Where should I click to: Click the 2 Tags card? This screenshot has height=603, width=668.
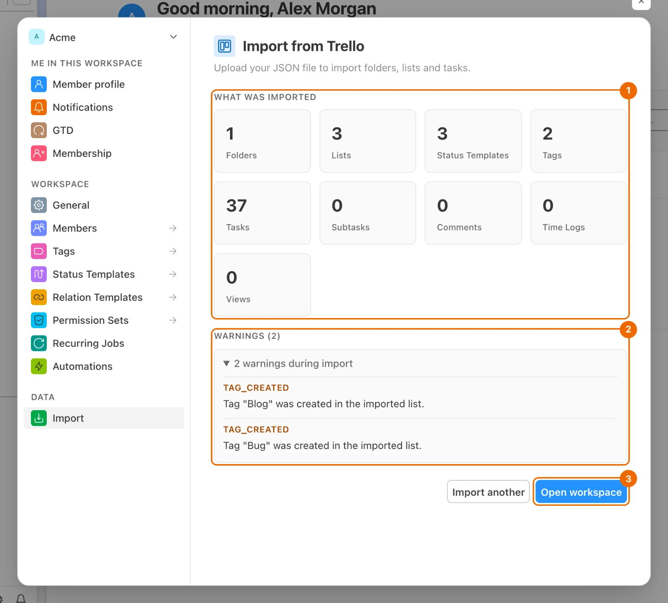coord(578,141)
